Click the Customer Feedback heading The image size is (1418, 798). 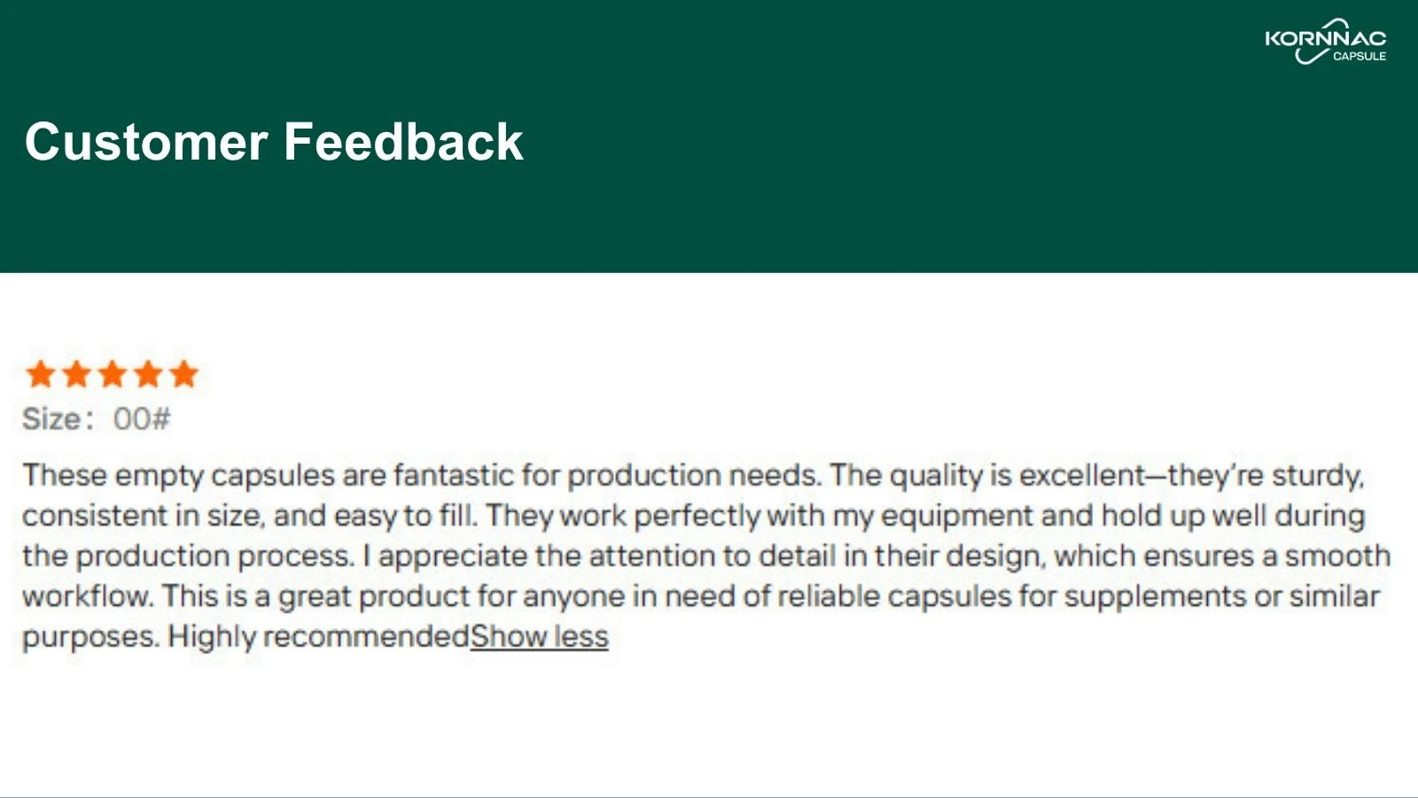click(274, 142)
